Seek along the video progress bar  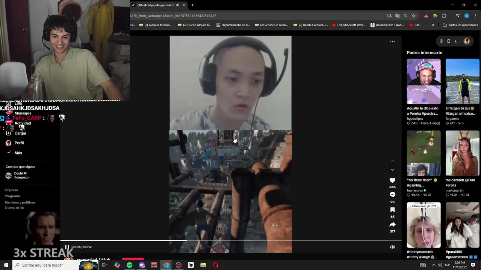tap(230, 240)
